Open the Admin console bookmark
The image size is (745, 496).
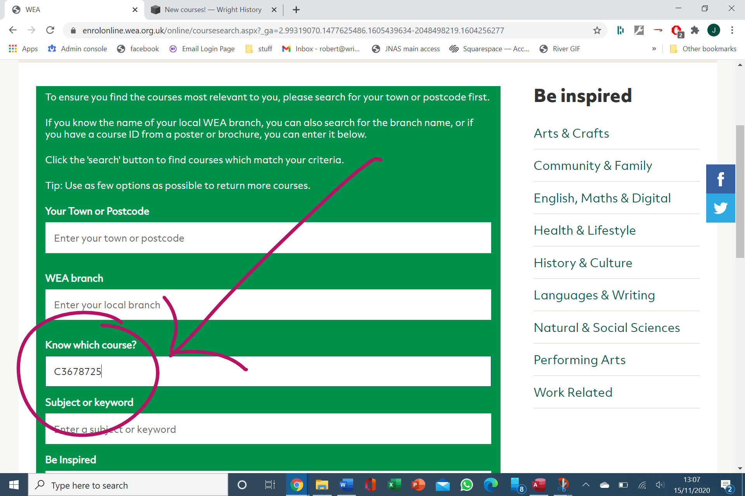click(77, 49)
